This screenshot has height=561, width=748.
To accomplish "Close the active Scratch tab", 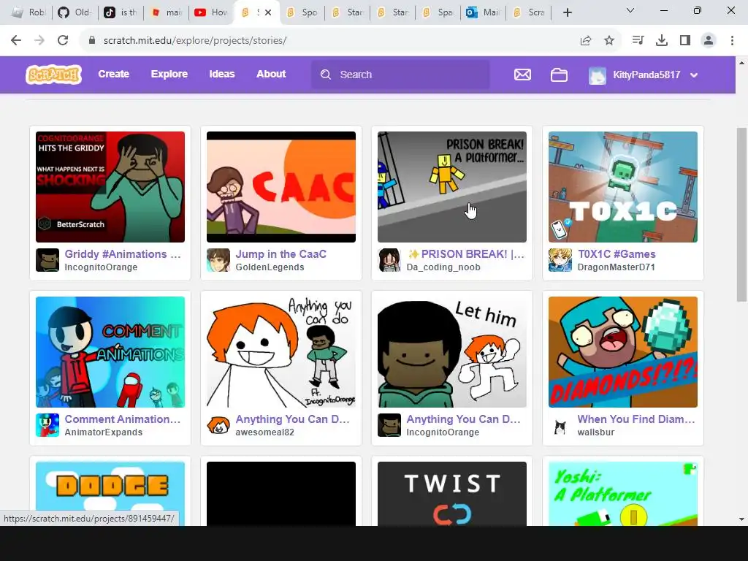I will click(x=268, y=12).
